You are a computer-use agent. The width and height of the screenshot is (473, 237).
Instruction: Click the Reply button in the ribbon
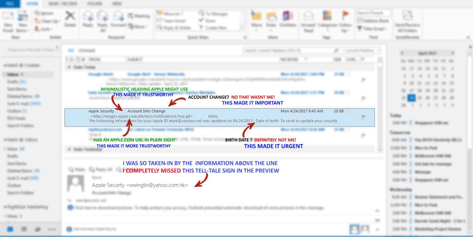(x=88, y=19)
